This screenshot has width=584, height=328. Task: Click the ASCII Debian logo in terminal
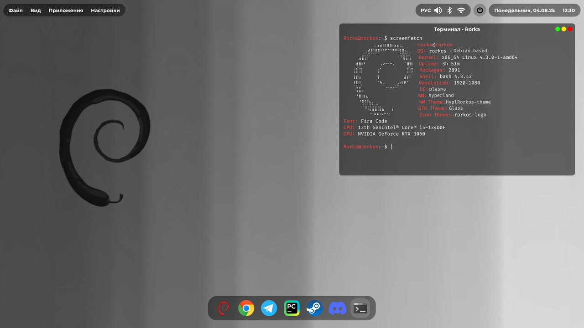(x=383, y=80)
